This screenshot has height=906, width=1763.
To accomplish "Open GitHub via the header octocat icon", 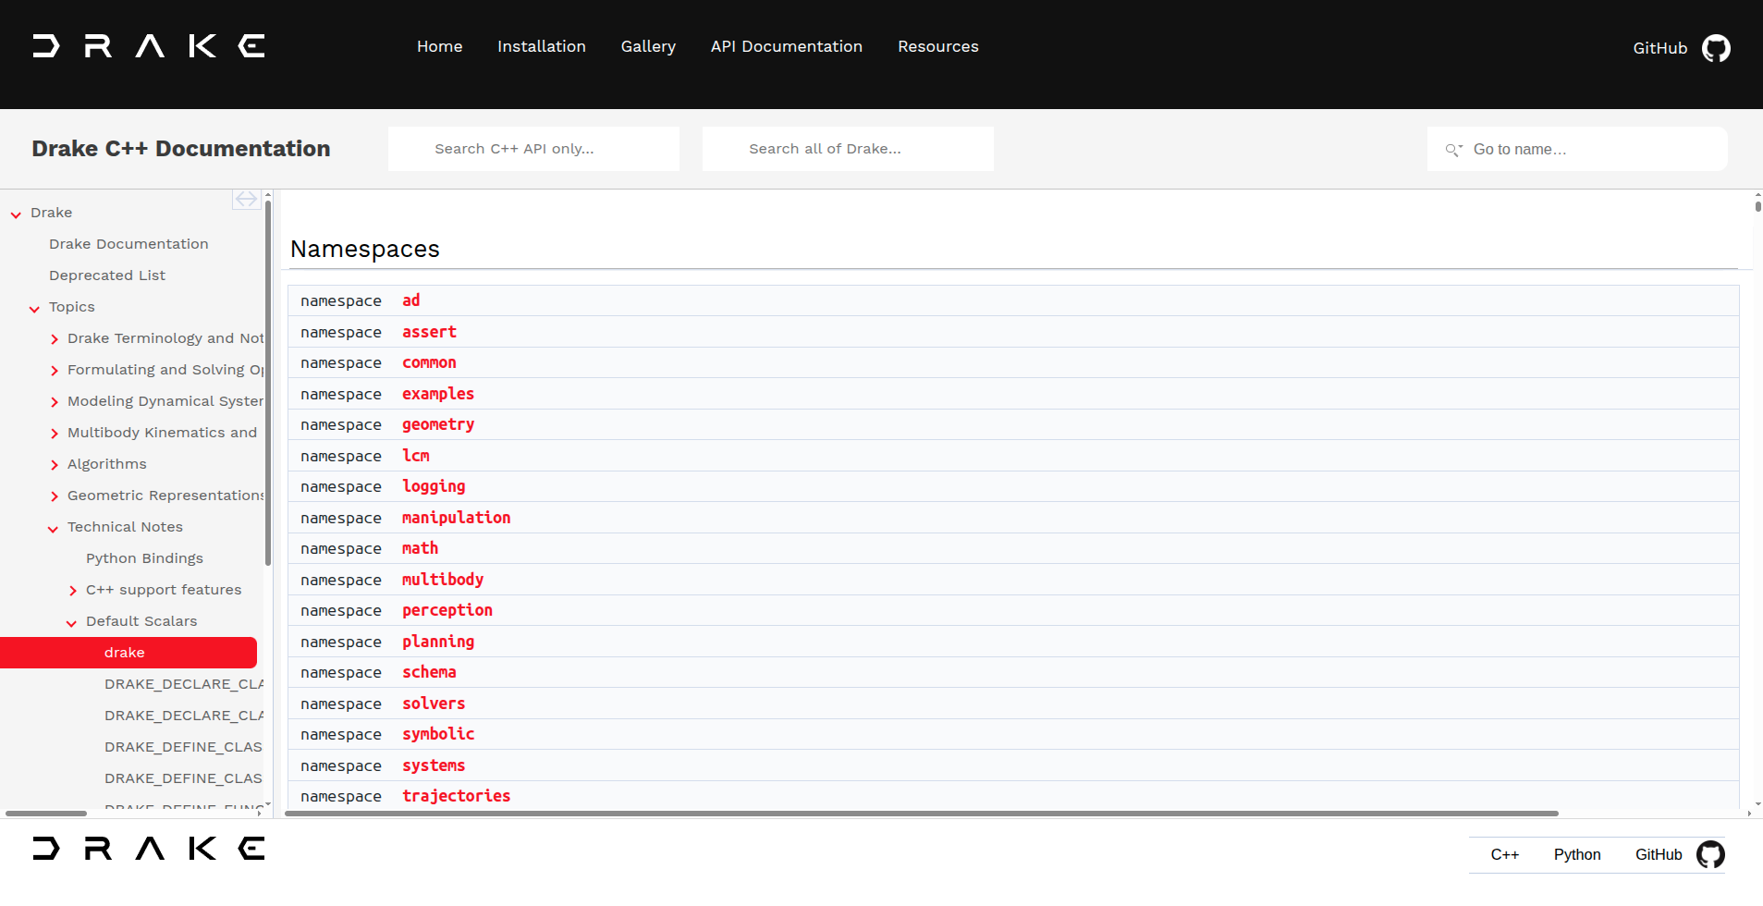I will click(x=1716, y=48).
